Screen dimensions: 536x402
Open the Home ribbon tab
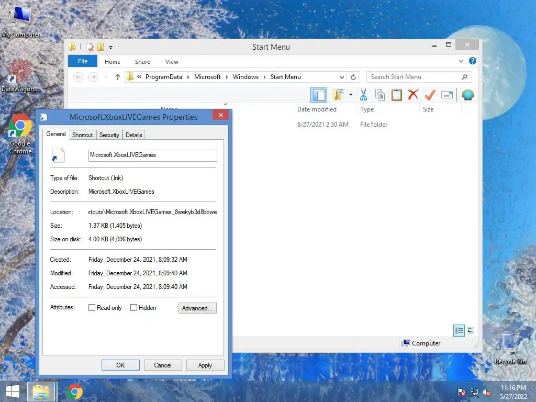click(113, 62)
